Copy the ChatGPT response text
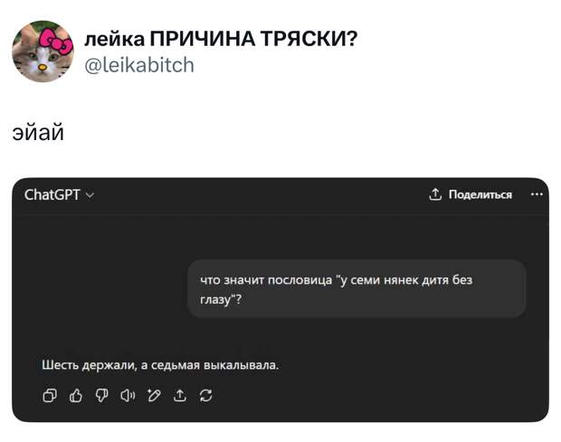Viewport: 561px width, 442px height. [50, 395]
